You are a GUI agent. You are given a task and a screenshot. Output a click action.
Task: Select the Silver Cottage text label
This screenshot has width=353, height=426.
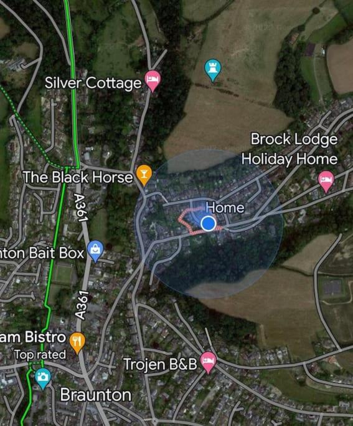click(x=93, y=82)
